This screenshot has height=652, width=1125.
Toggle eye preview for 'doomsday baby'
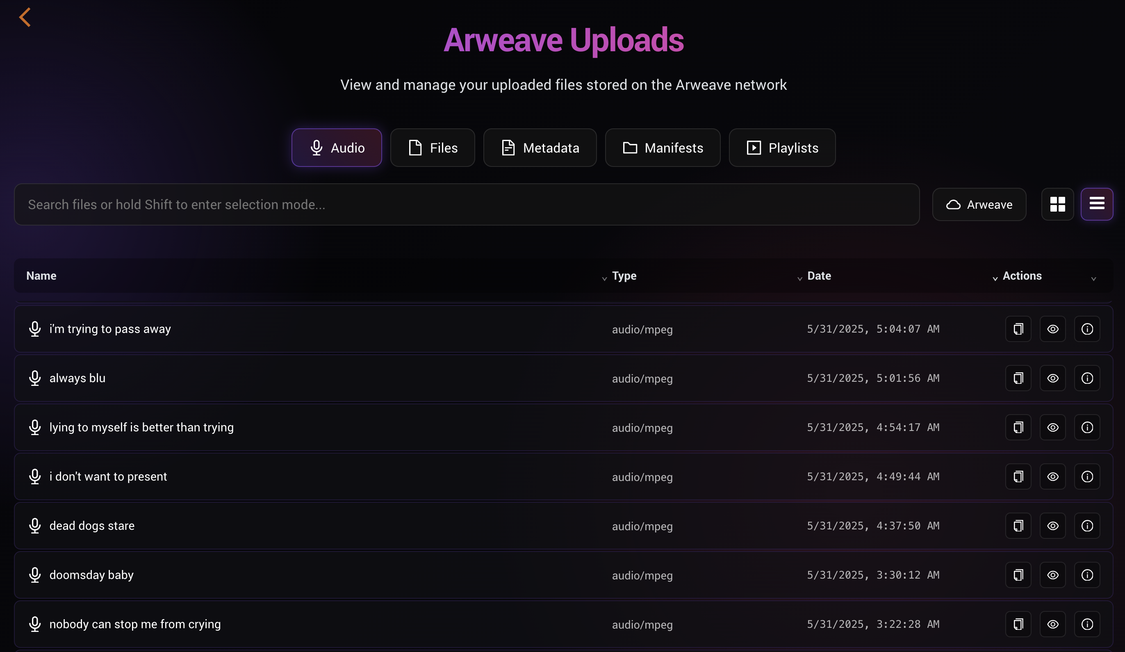[x=1052, y=575]
